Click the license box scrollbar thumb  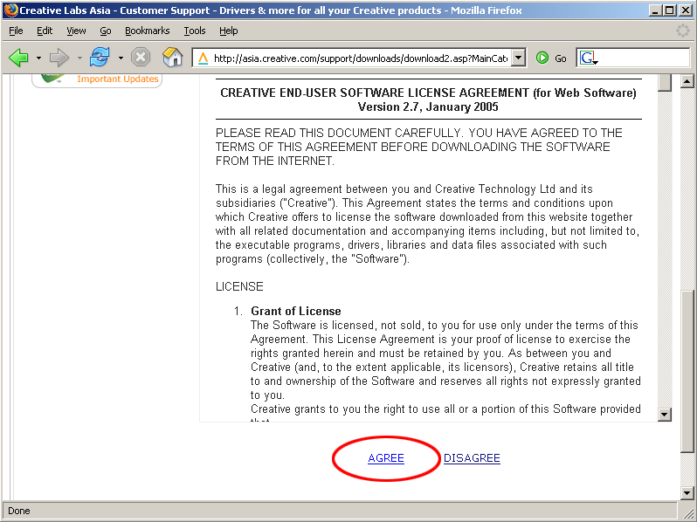click(665, 83)
